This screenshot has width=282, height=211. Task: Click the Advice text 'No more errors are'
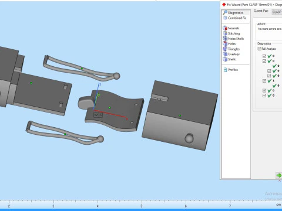(x=270, y=29)
